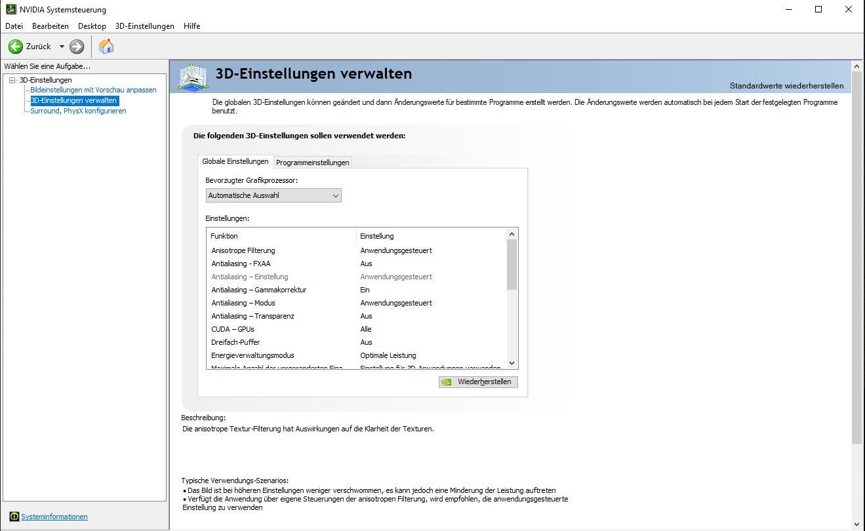Image resolution: width=865 pixels, height=531 pixels.
Task: Open the Bearbeiten menu
Action: [x=50, y=26]
